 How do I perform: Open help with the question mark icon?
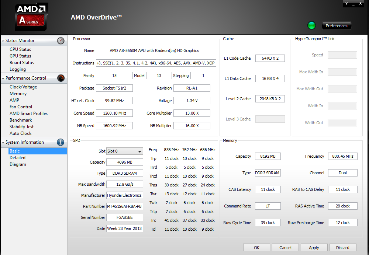click(x=346, y=3)
